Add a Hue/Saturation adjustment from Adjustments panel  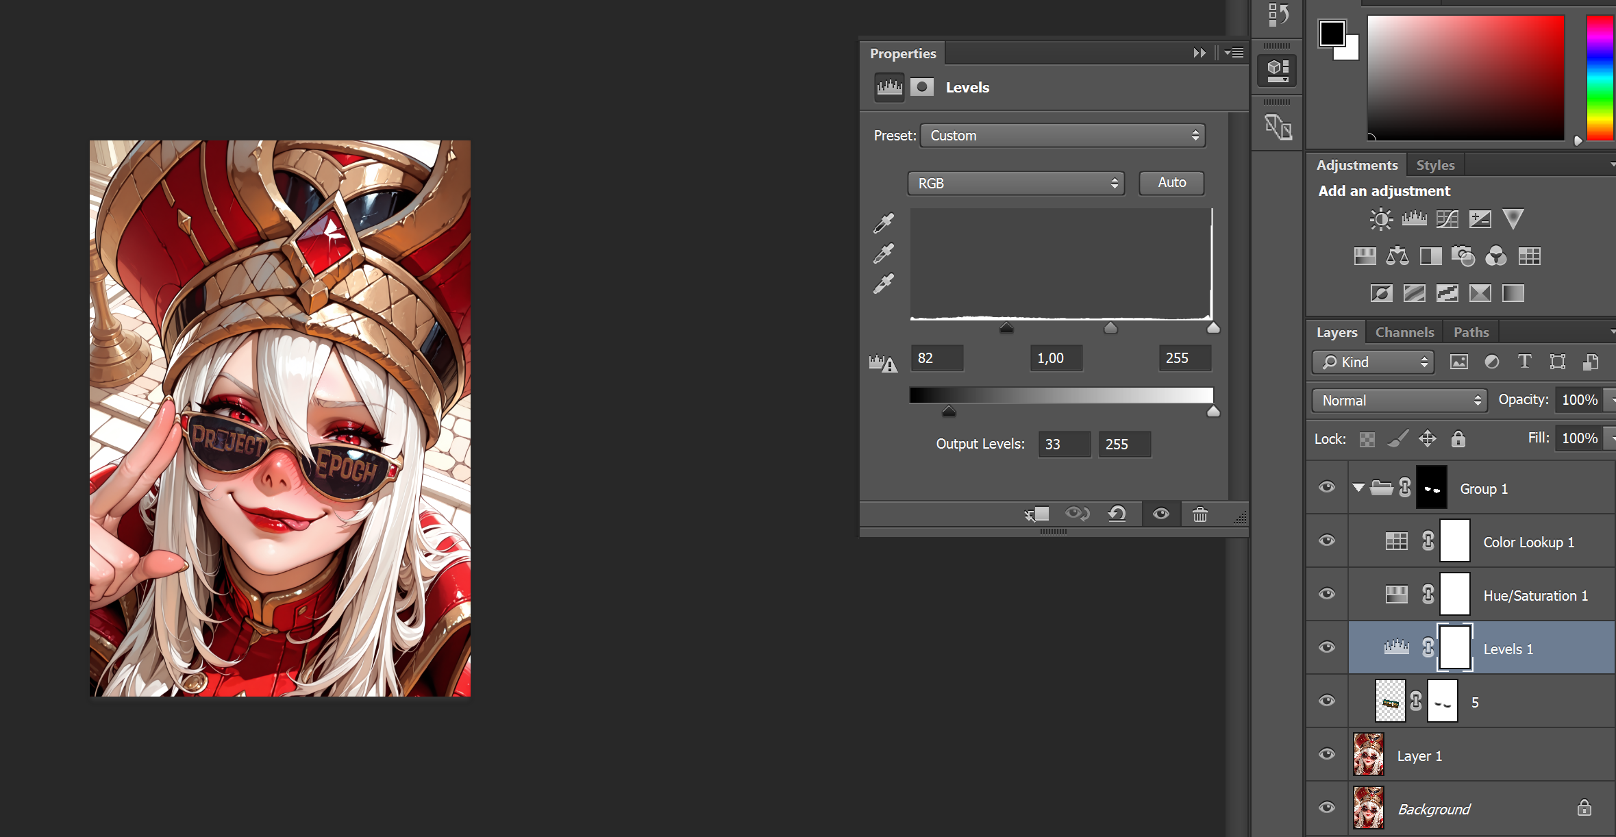[1365, 256]
